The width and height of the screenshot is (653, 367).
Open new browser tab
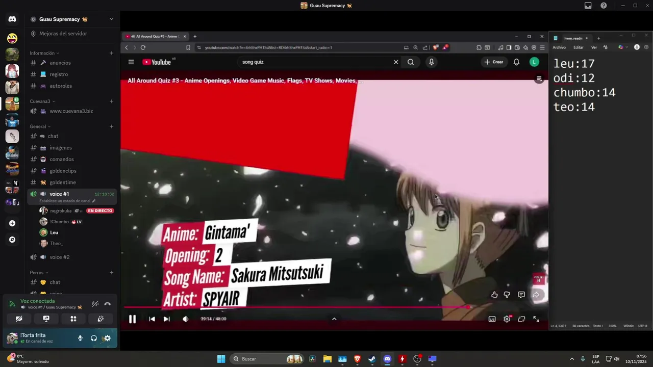[195, 37]
